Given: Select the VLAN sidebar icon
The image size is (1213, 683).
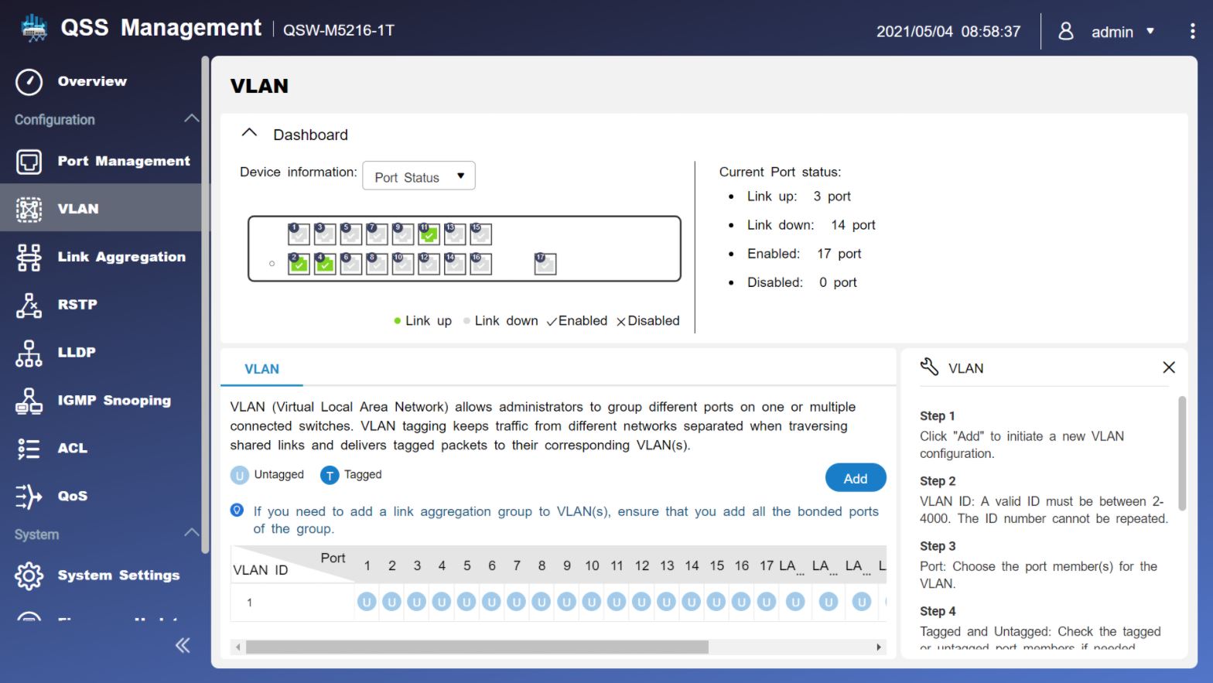Looking at the screenshot, I should pyautogui.click(x=29, y=210).
